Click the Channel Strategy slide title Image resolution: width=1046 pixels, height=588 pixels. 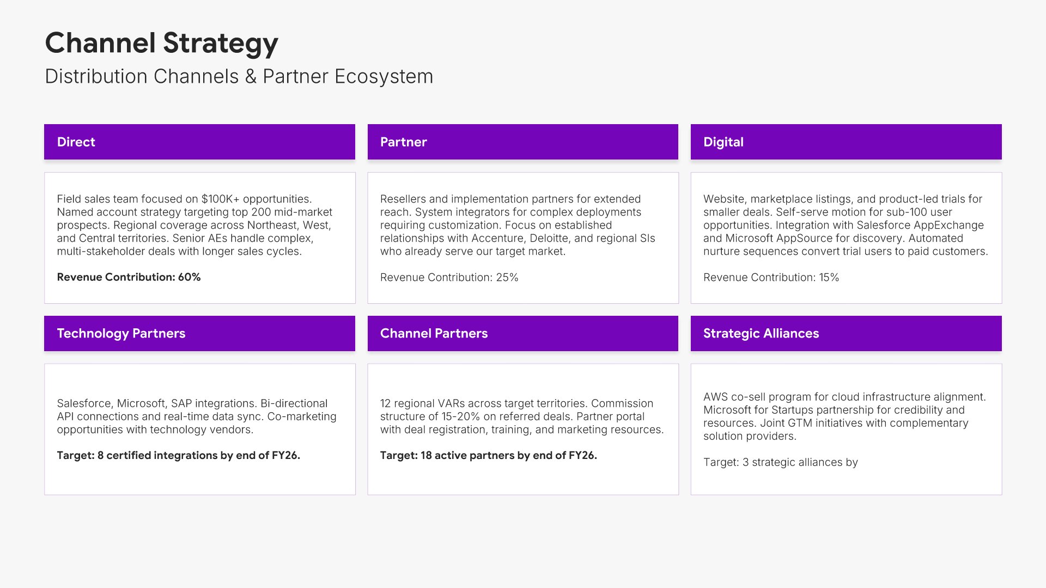161,43
